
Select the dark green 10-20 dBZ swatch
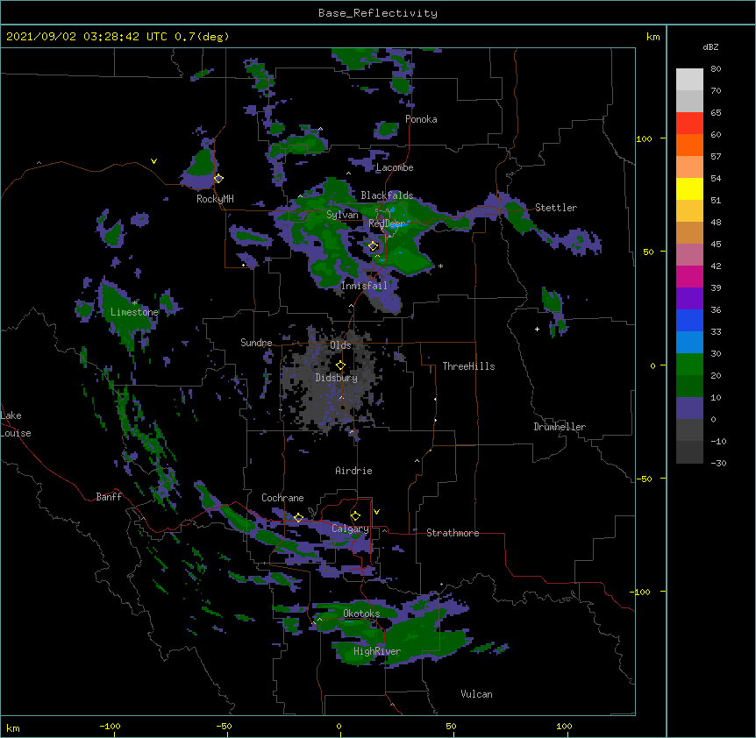pyautogui.click(x=689, y=387)
